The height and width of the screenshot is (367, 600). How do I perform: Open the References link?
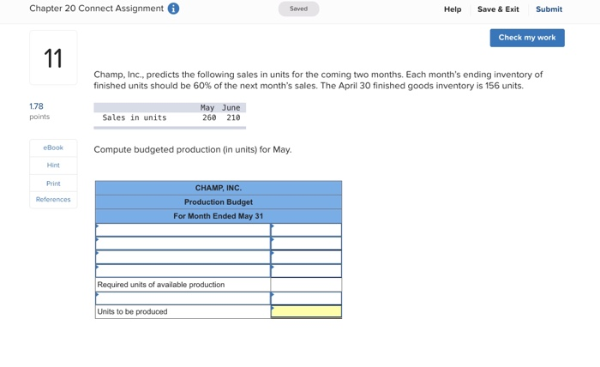pos(53,200)
